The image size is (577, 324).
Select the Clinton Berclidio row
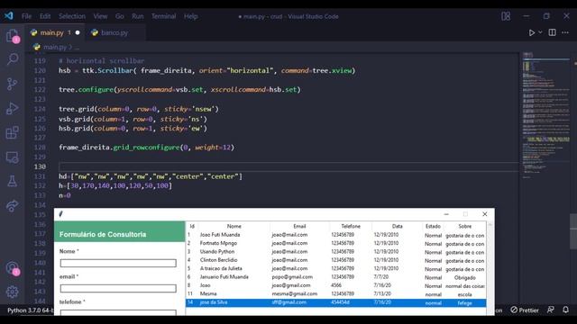335,260
